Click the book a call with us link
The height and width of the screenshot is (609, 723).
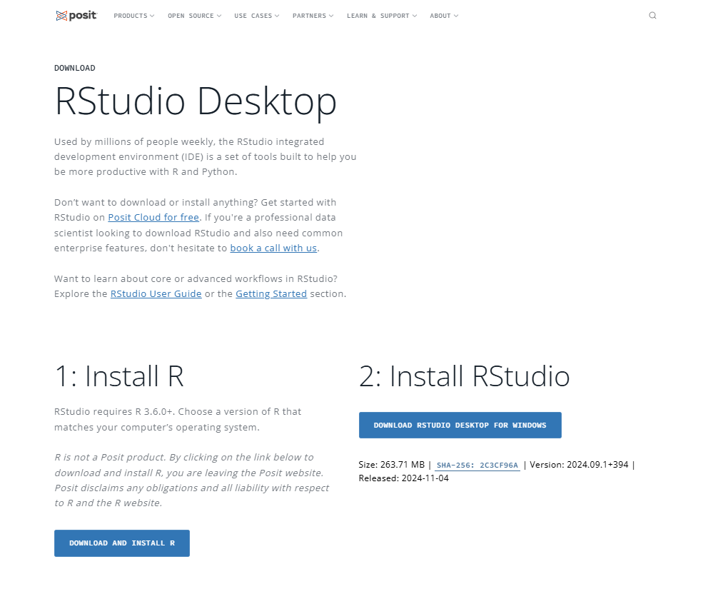(x=273, y=248)
